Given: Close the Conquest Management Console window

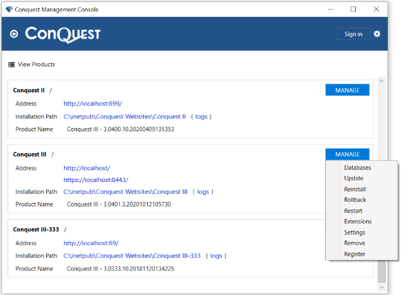Looking at the screenshot, I should point(376,9).
